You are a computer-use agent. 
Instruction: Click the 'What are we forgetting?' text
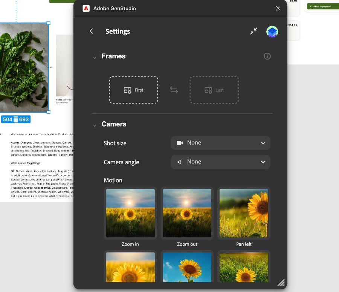coord(26,163)
